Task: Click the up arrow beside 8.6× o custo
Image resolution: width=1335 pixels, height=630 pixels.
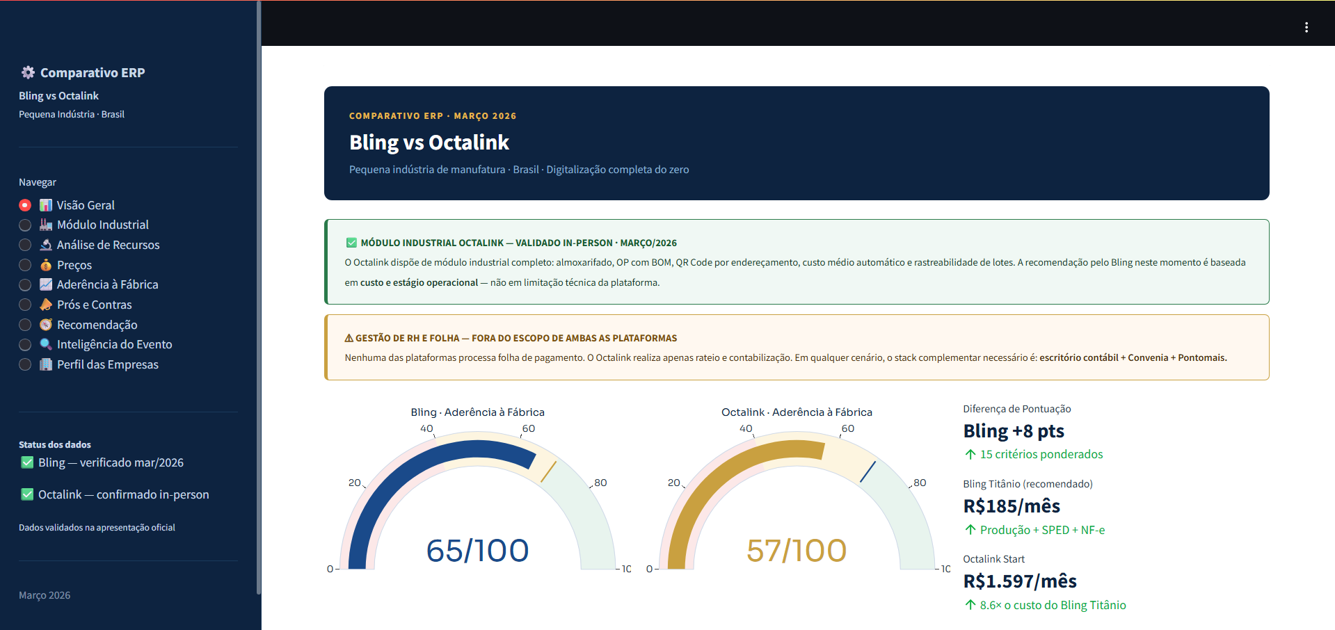Action: tap(970, 605)
